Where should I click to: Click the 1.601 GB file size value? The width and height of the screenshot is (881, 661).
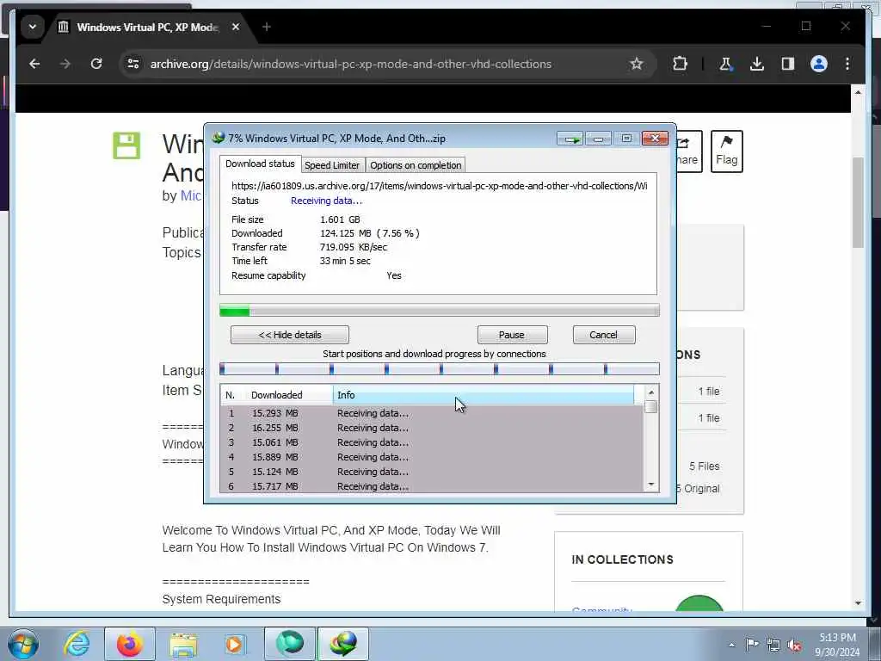(340, 219)
